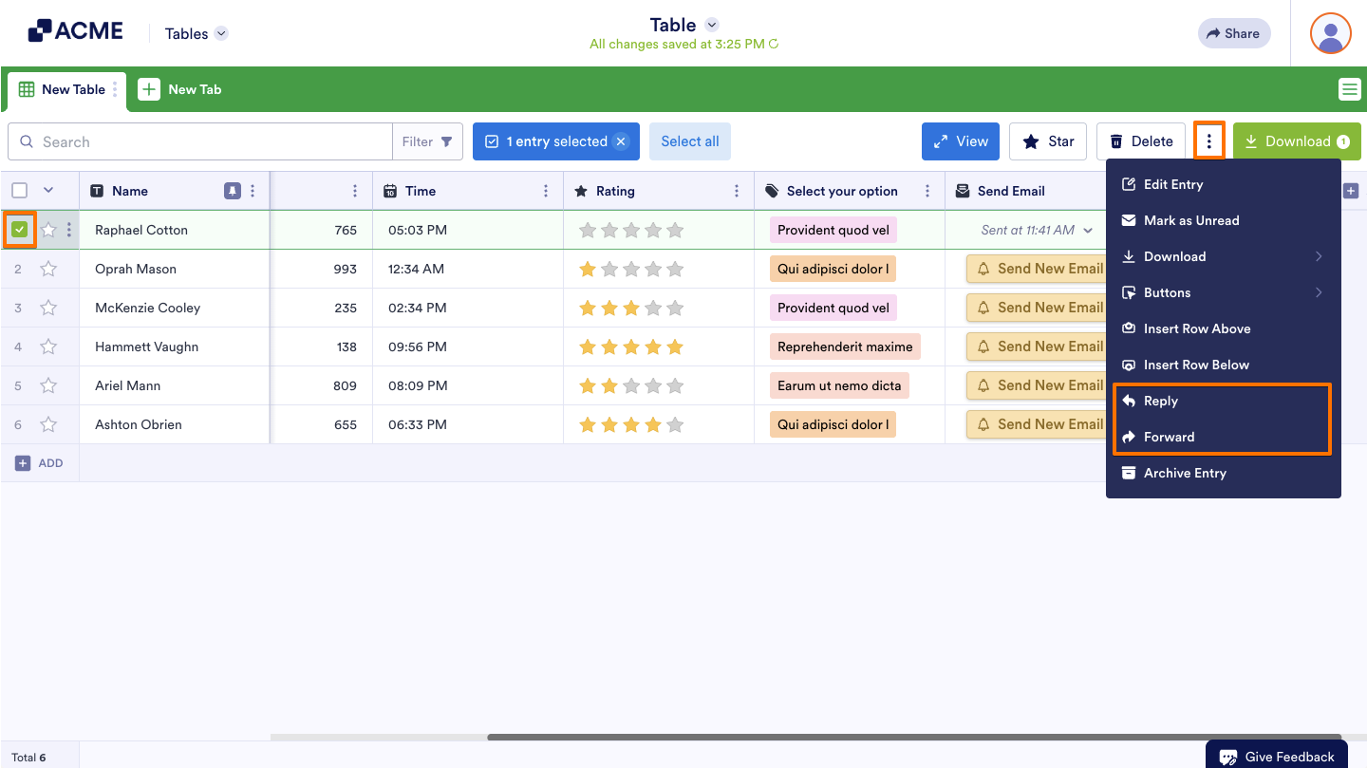Star the McKenzie Cooley row
The image size is (1367, 768).
48,308
